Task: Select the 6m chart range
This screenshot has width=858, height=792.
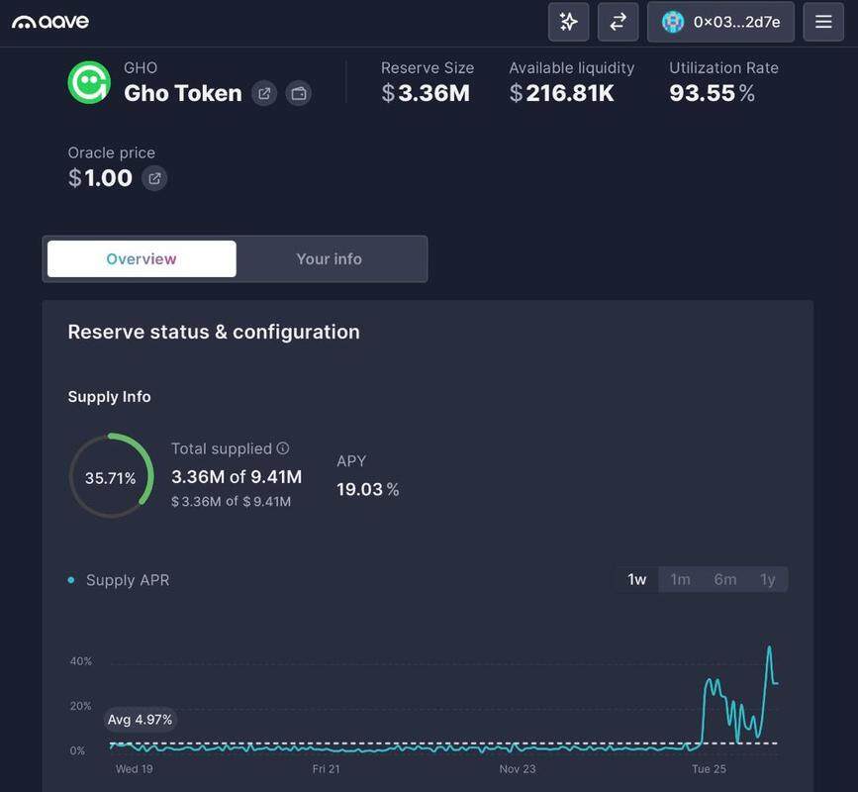Action: (x=725, y=580)
